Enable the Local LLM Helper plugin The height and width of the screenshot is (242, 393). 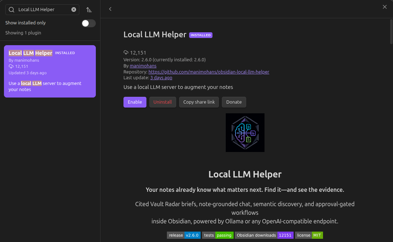[135, 102]
